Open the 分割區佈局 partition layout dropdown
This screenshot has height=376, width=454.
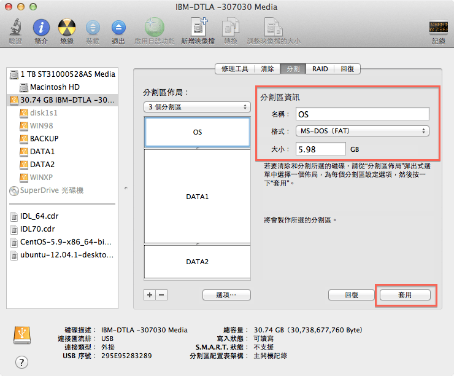pyautogui.click(x=196, y=107)
